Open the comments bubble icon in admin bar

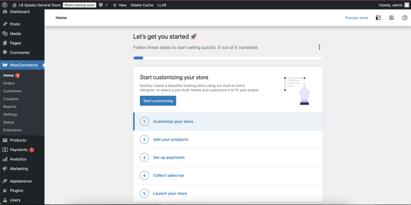[x=101, y=5]
